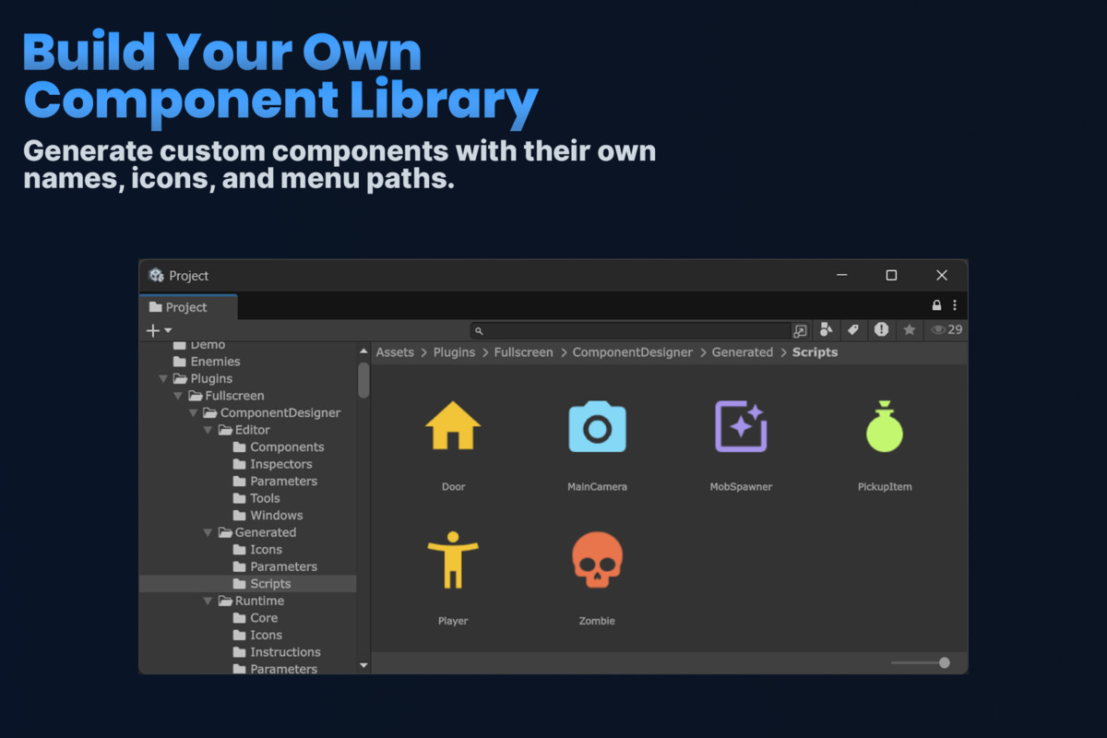Open the plus create asset dropdown
This screenshot has height=738, width=1107.
pos(159,330)
